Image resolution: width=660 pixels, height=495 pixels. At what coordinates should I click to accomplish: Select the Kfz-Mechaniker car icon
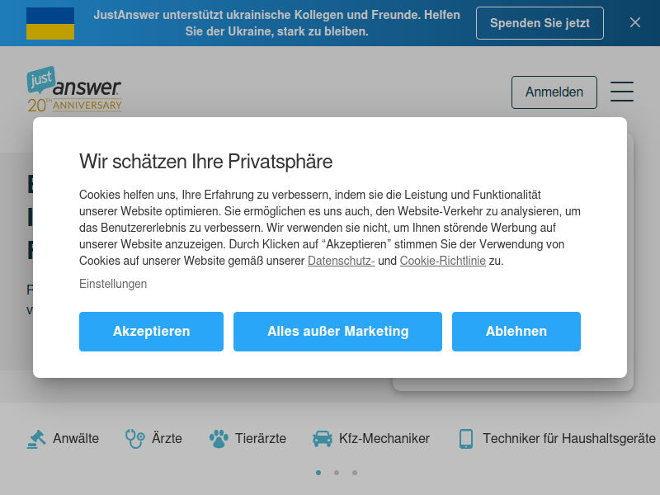pyautogui.click(x=323, y=439)
